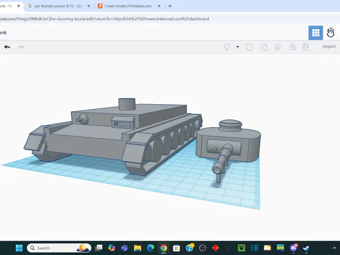Click the design name text field

point(3,33)
